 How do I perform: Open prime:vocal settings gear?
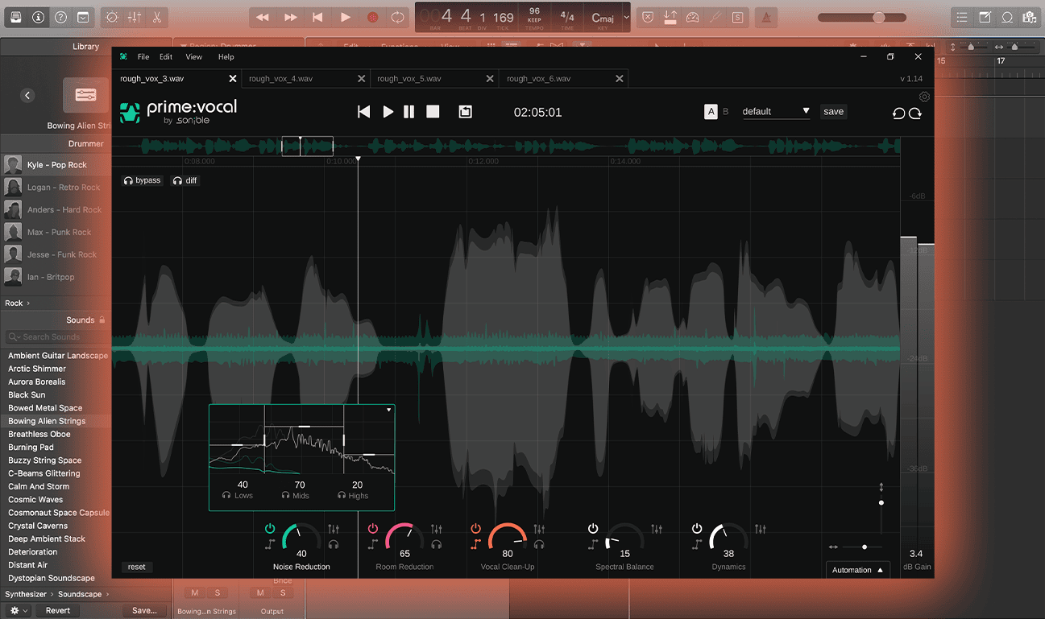point(924,97)
